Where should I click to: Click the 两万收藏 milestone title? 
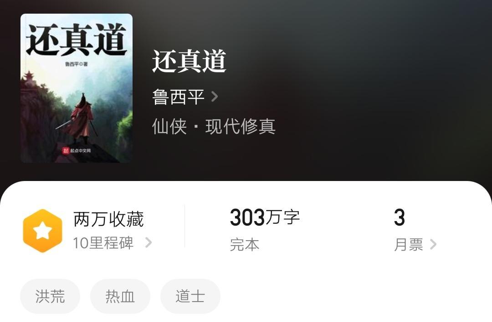click(x=108, y=219)
